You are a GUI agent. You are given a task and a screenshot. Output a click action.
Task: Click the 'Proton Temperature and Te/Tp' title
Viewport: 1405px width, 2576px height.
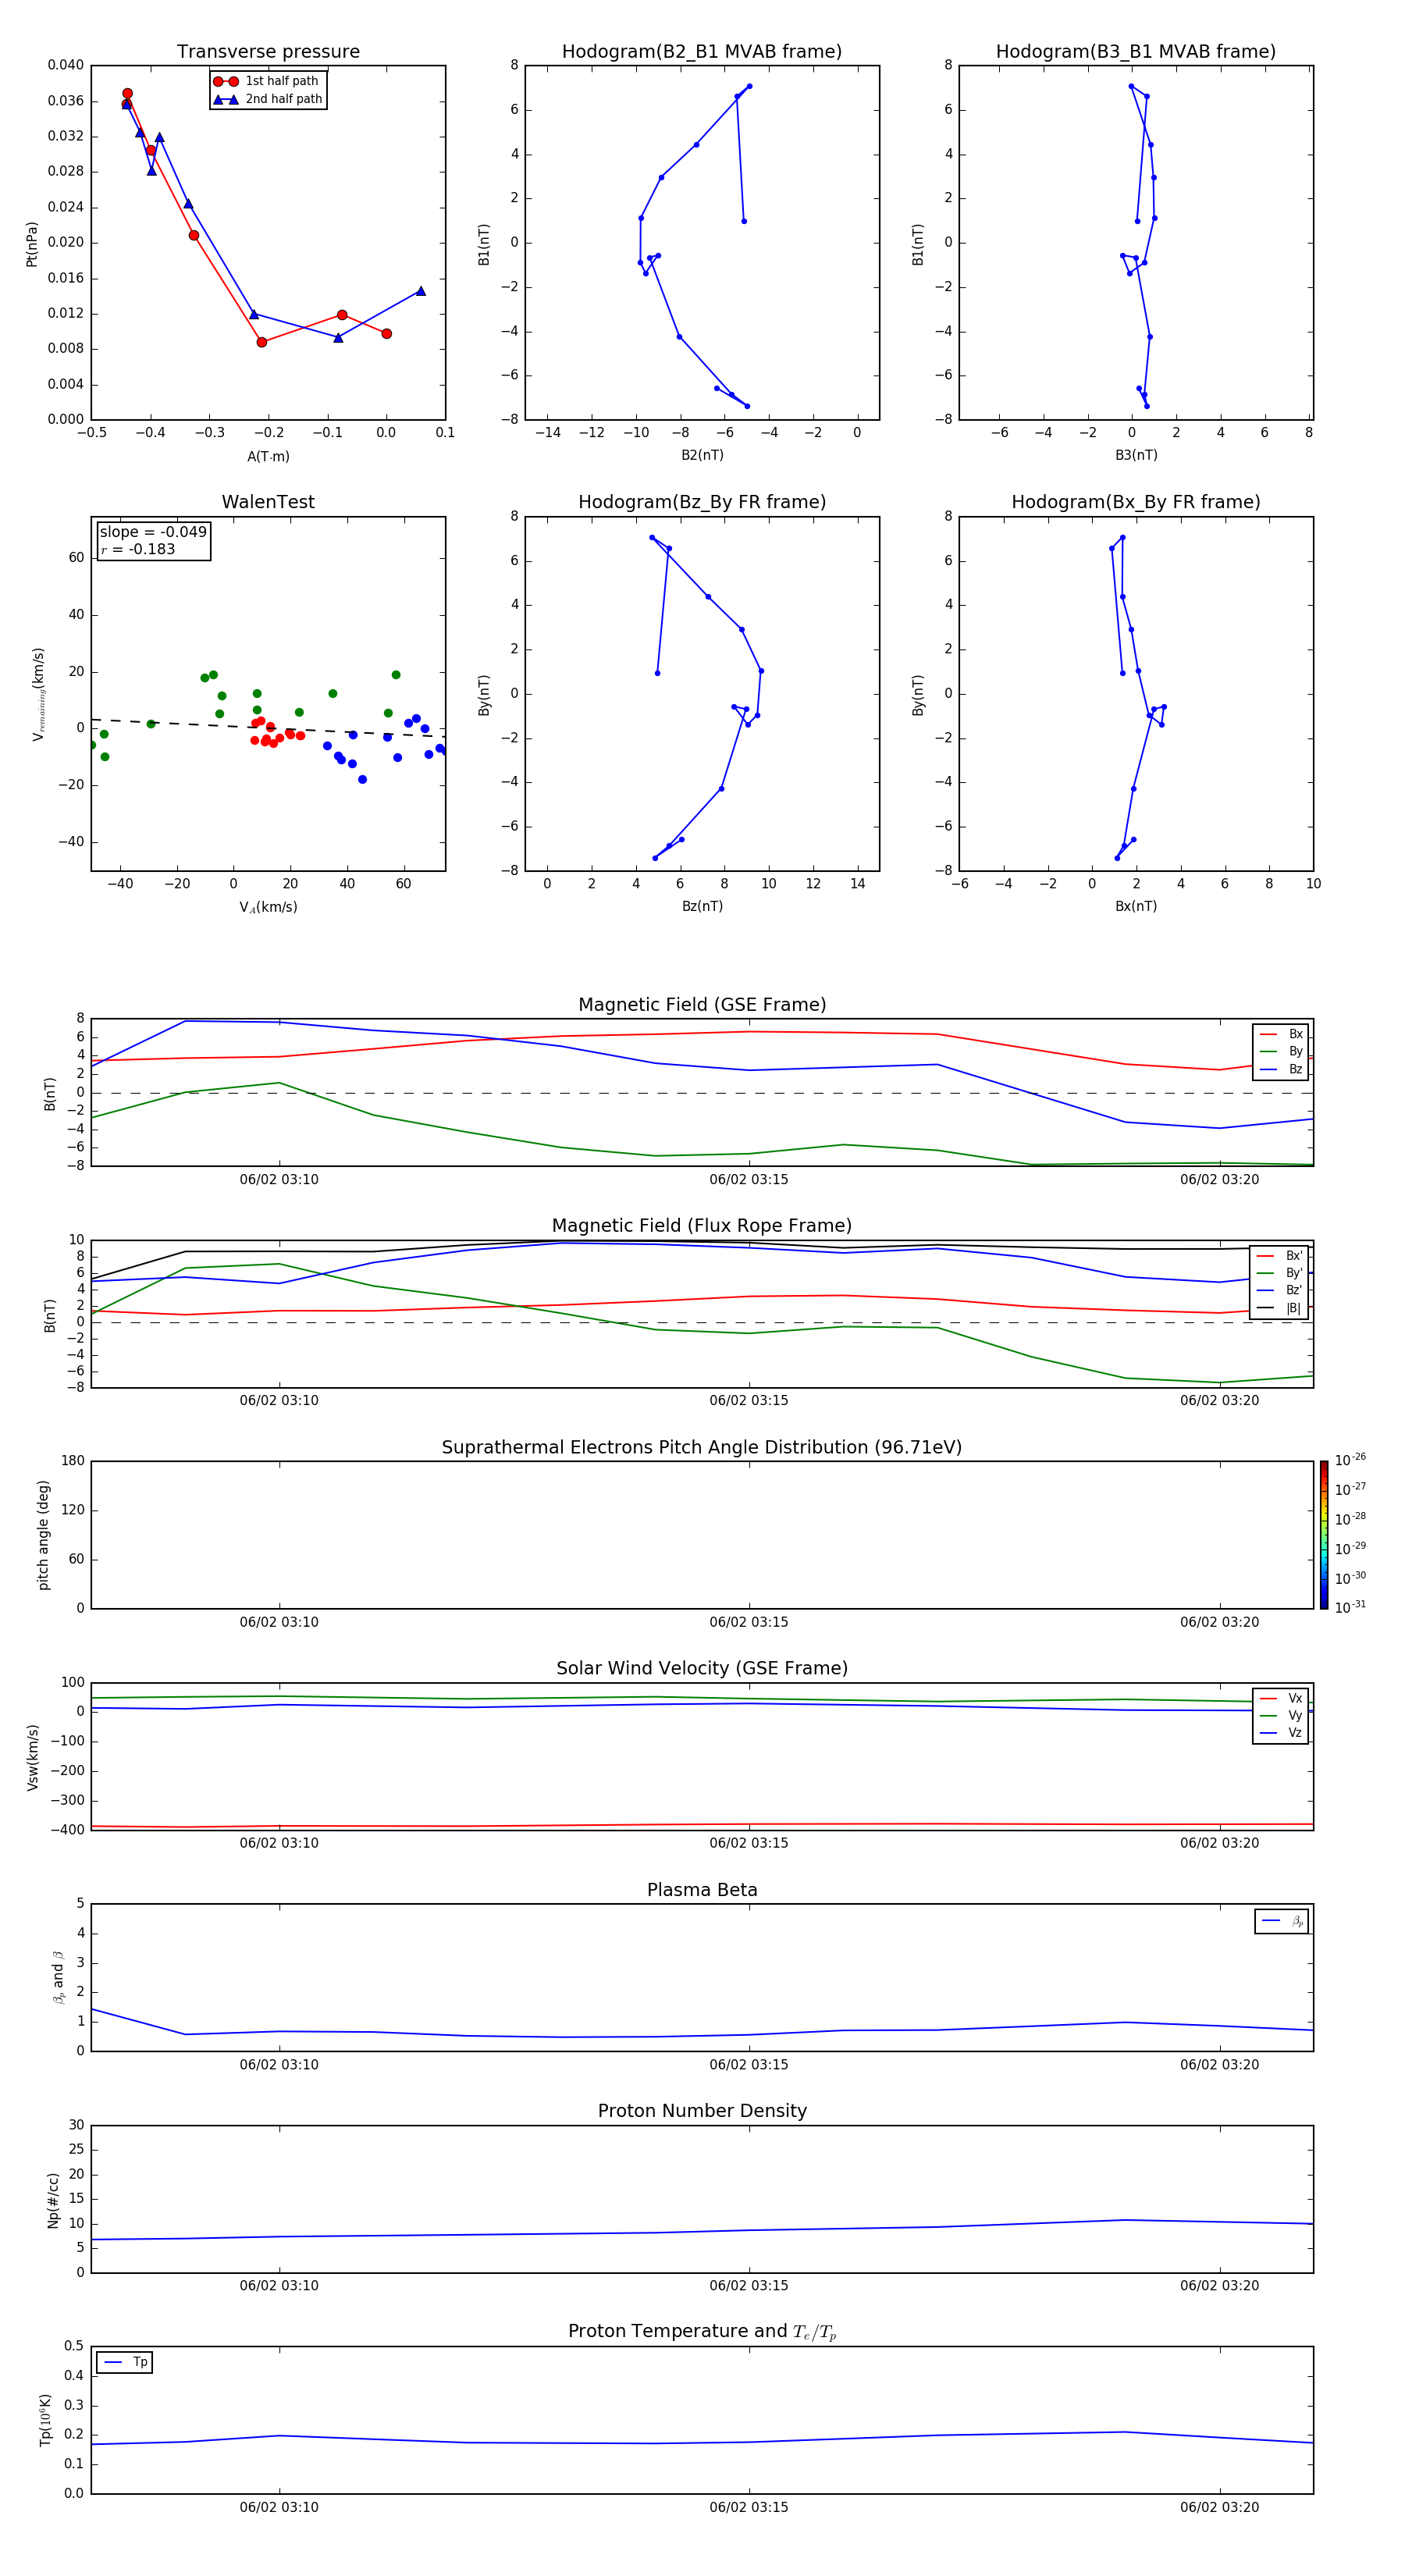tap(702, 2331)
